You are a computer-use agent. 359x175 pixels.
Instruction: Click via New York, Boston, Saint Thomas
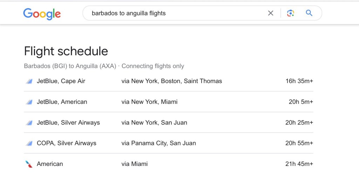pyautogui.click(x=171, y=81)
